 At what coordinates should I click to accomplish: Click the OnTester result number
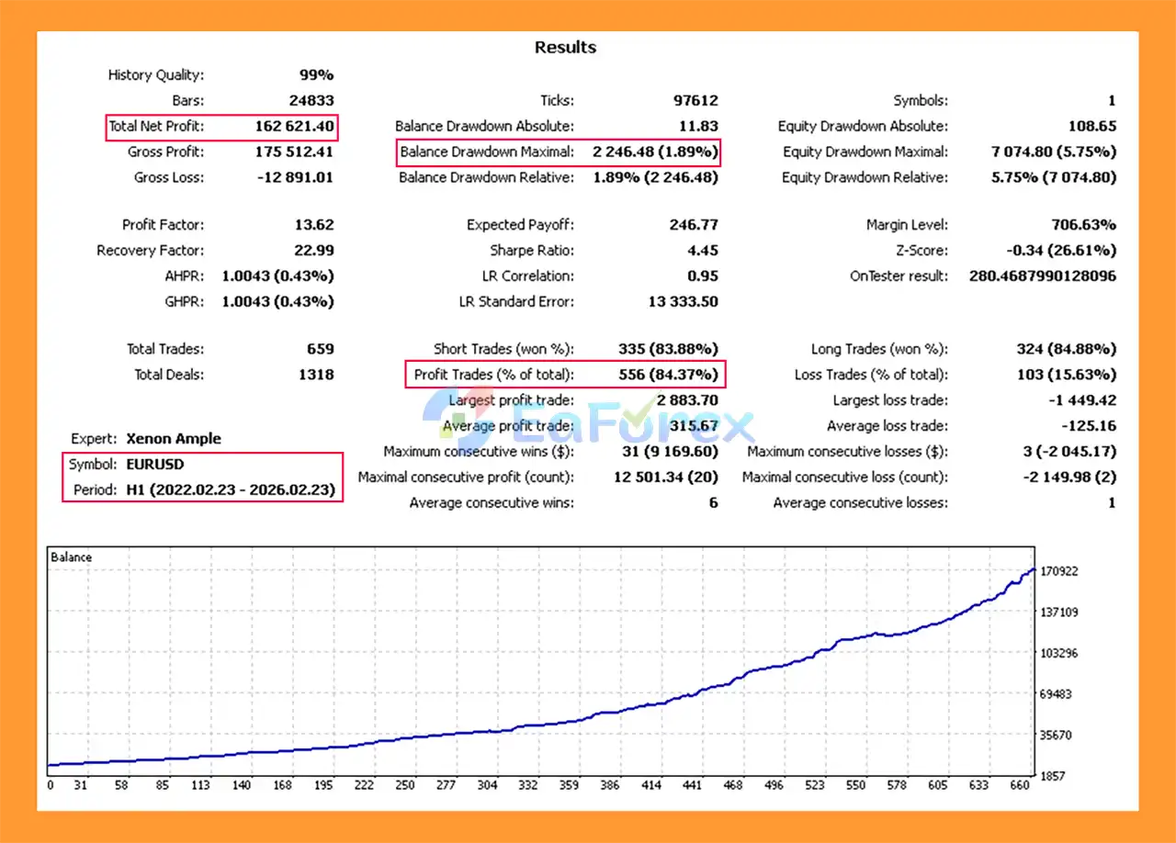[x=1043, y=276]
